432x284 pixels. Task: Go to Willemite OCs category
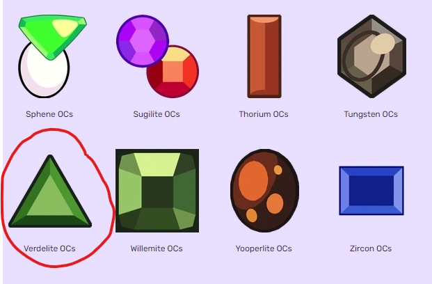point(157,248)
